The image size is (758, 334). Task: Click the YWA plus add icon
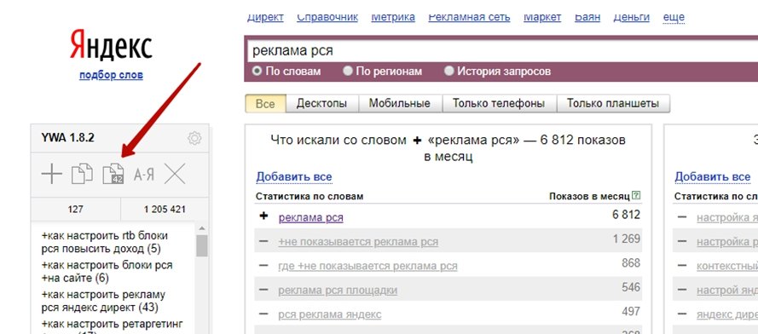click(52, 174)
